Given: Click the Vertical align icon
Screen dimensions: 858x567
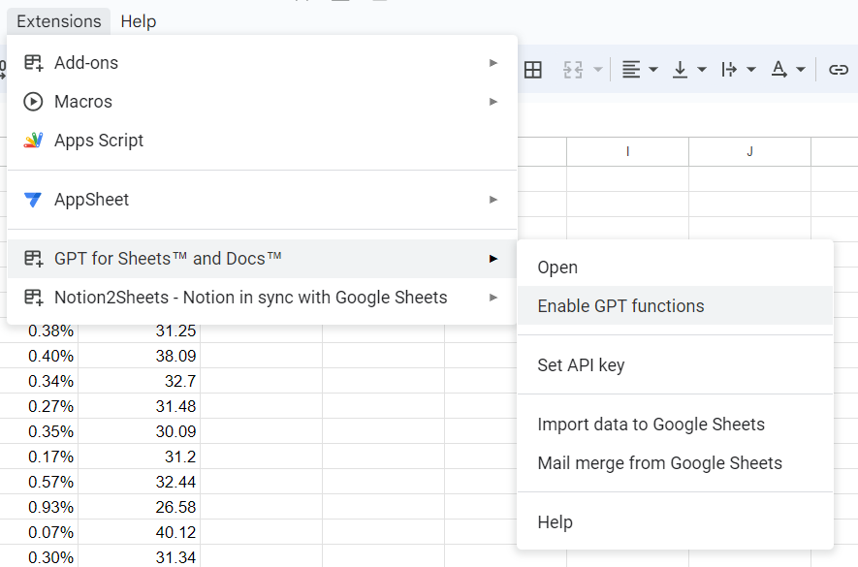Looking at the screenshot, I should (683, 69).
